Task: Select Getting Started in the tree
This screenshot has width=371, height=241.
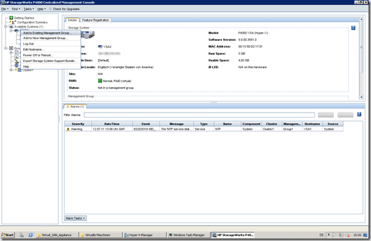Action: pos(24,18)
